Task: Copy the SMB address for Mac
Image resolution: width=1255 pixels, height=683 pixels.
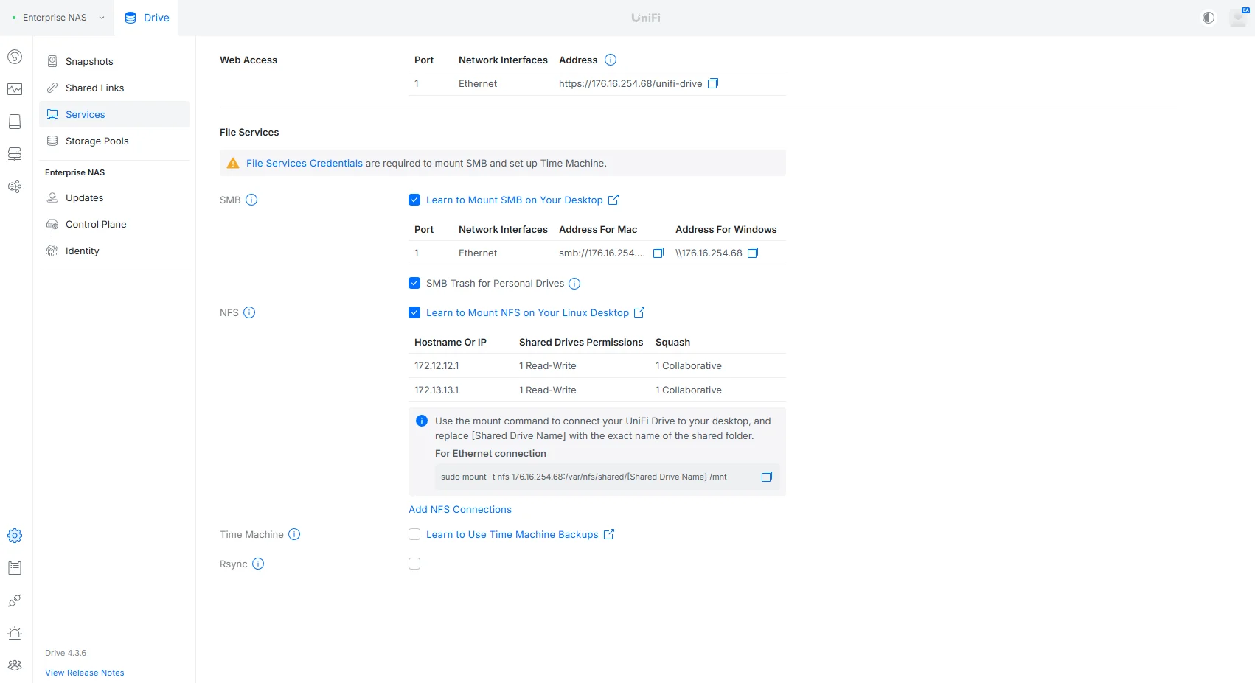Action: click(x=658, y=253)
